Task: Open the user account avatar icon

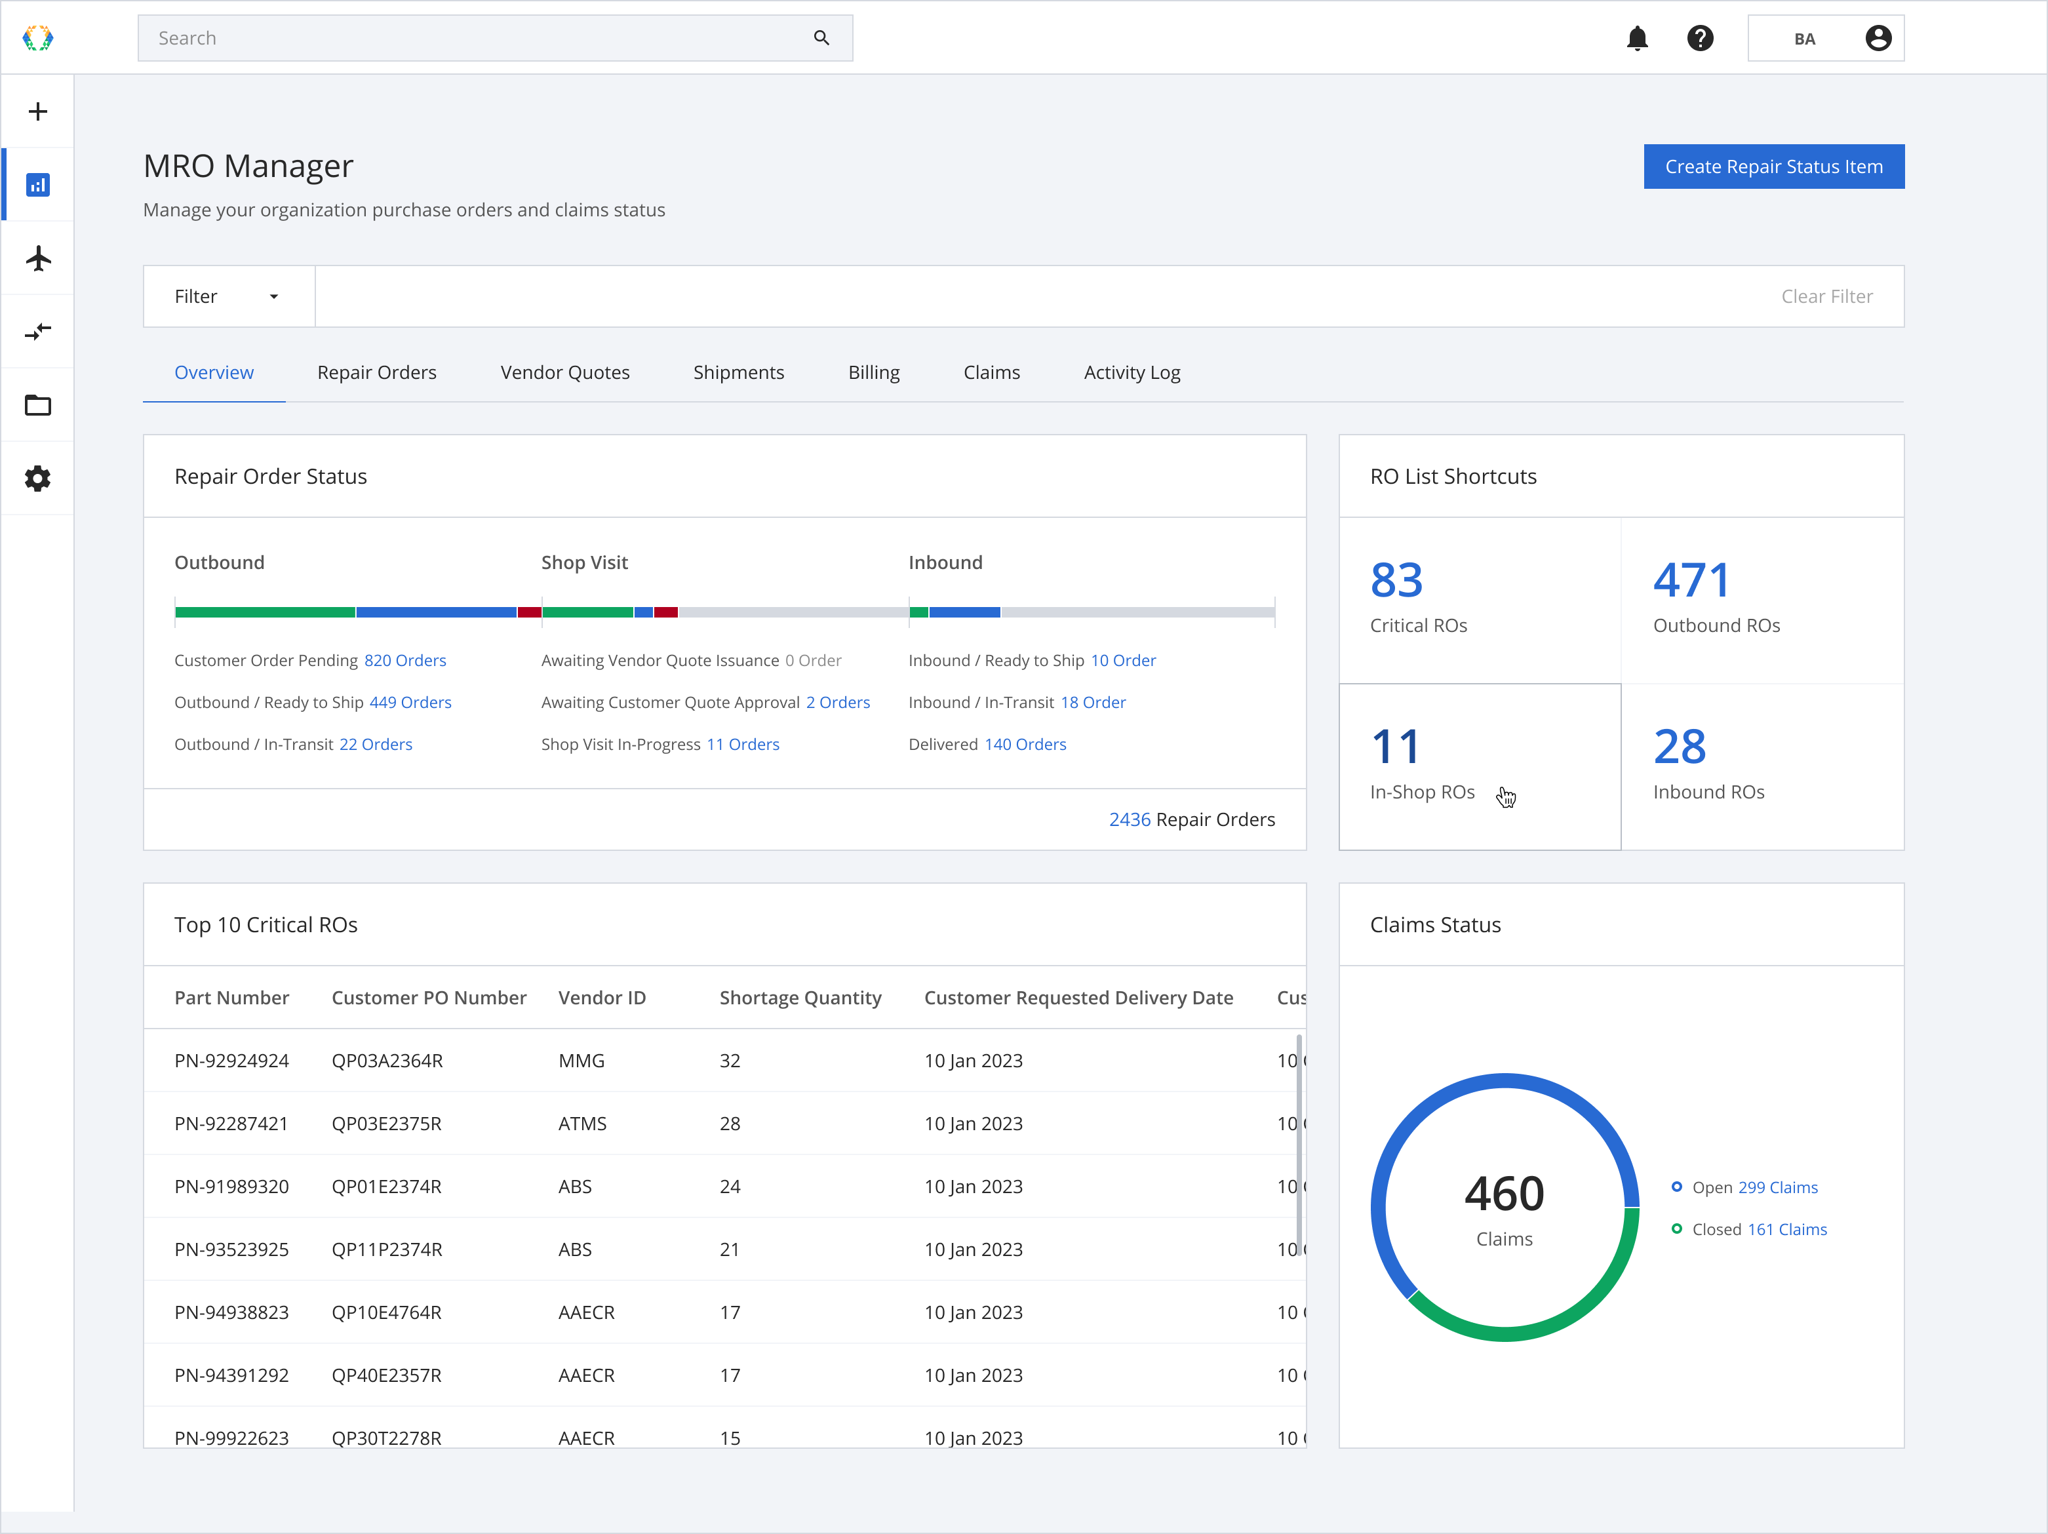Action: pos(1879,38)
